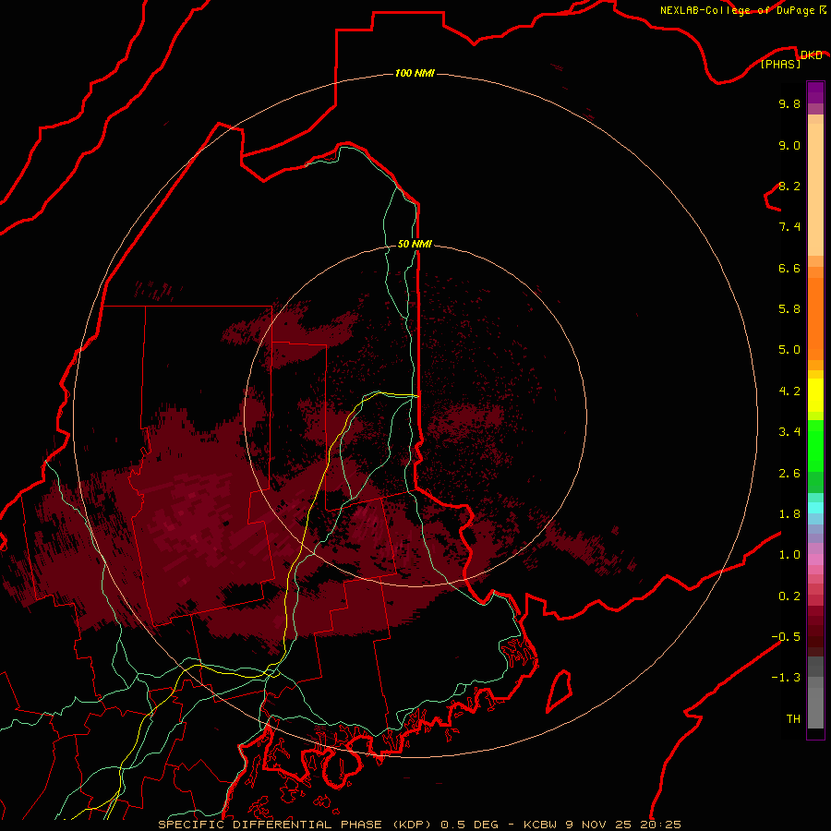Pick the purple top band of color bar
The width and height of the screenshot is (831, 831).
(815, 92)
